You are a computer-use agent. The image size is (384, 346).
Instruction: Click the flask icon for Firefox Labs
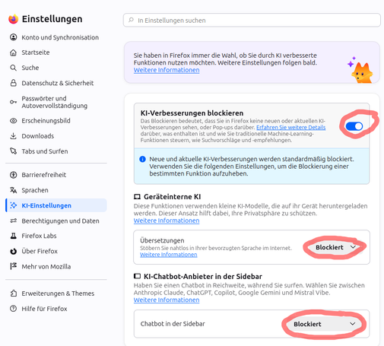coord(14,236)
